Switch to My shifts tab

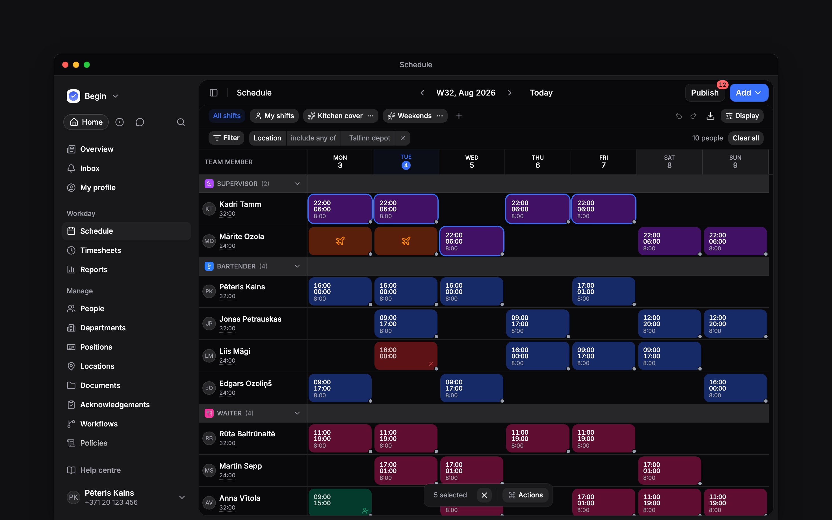(274, 116)
